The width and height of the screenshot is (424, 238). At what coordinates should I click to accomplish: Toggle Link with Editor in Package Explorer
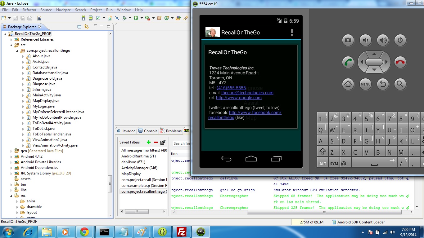point(86,27)
